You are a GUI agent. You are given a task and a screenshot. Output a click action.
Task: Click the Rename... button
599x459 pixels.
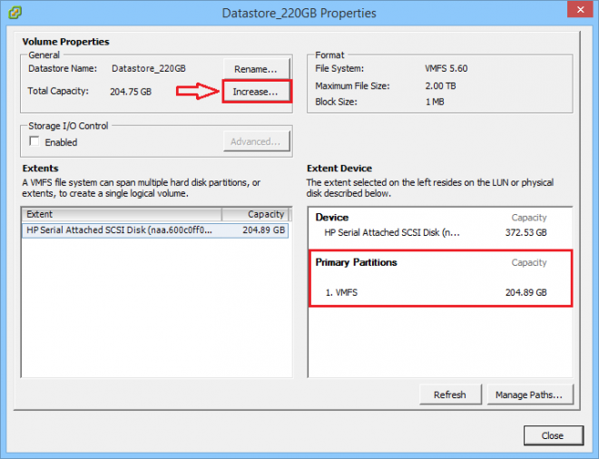(x=256, y=69)
